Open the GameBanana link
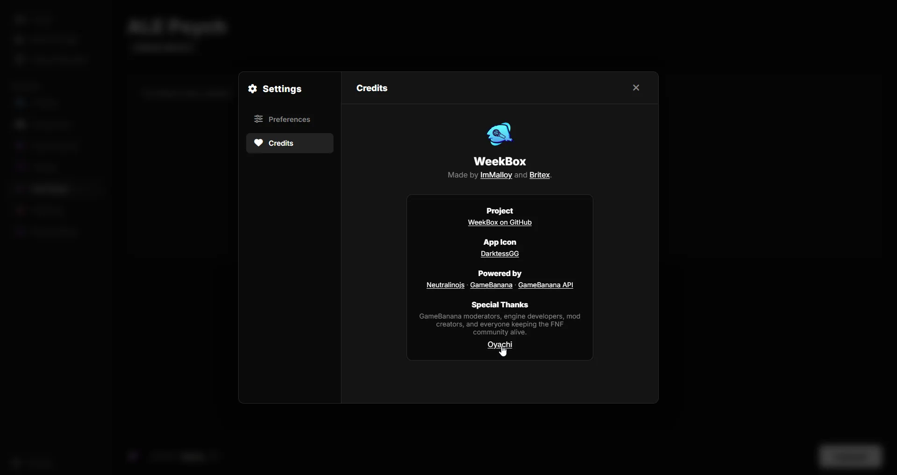This screenshot has height=475, width=897. tap(491, 285)
